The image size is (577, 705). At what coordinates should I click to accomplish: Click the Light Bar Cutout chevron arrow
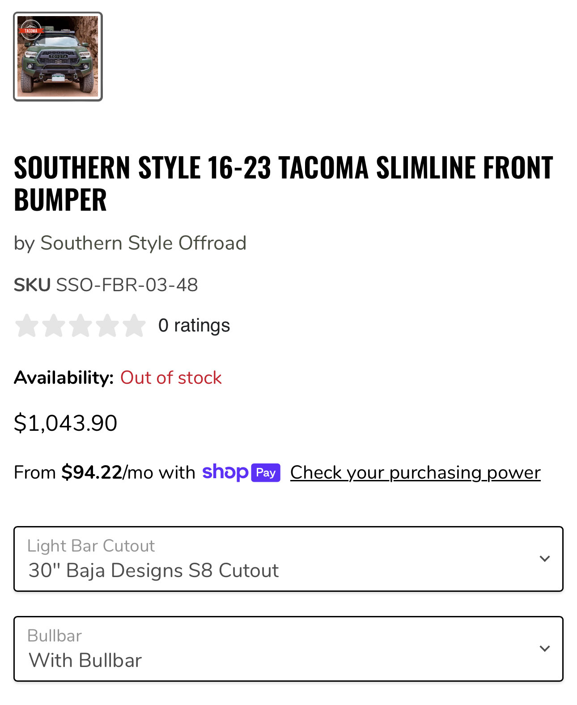(x=544, y=559)
